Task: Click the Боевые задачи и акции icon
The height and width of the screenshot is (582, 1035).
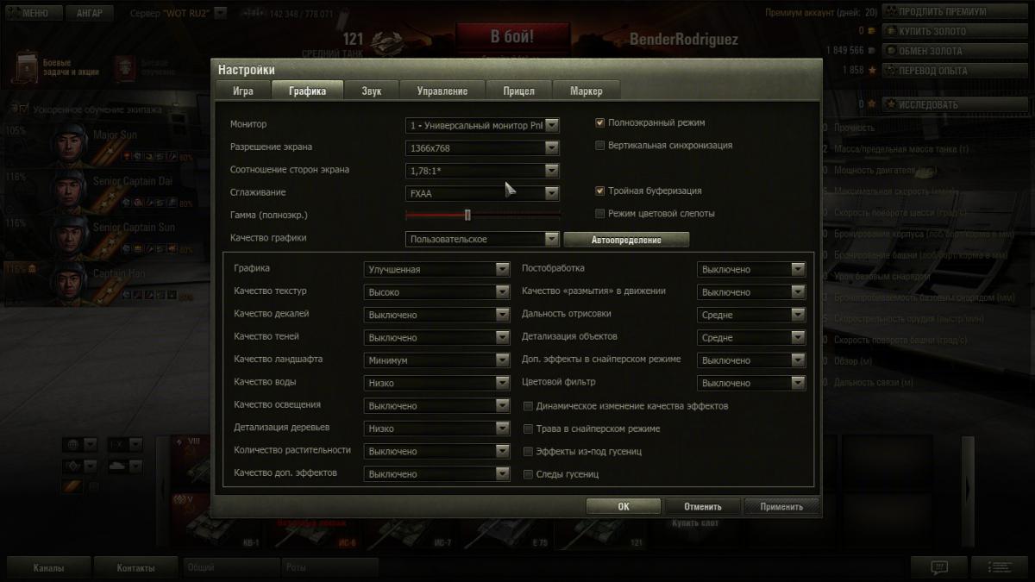Action: [29, 67]
